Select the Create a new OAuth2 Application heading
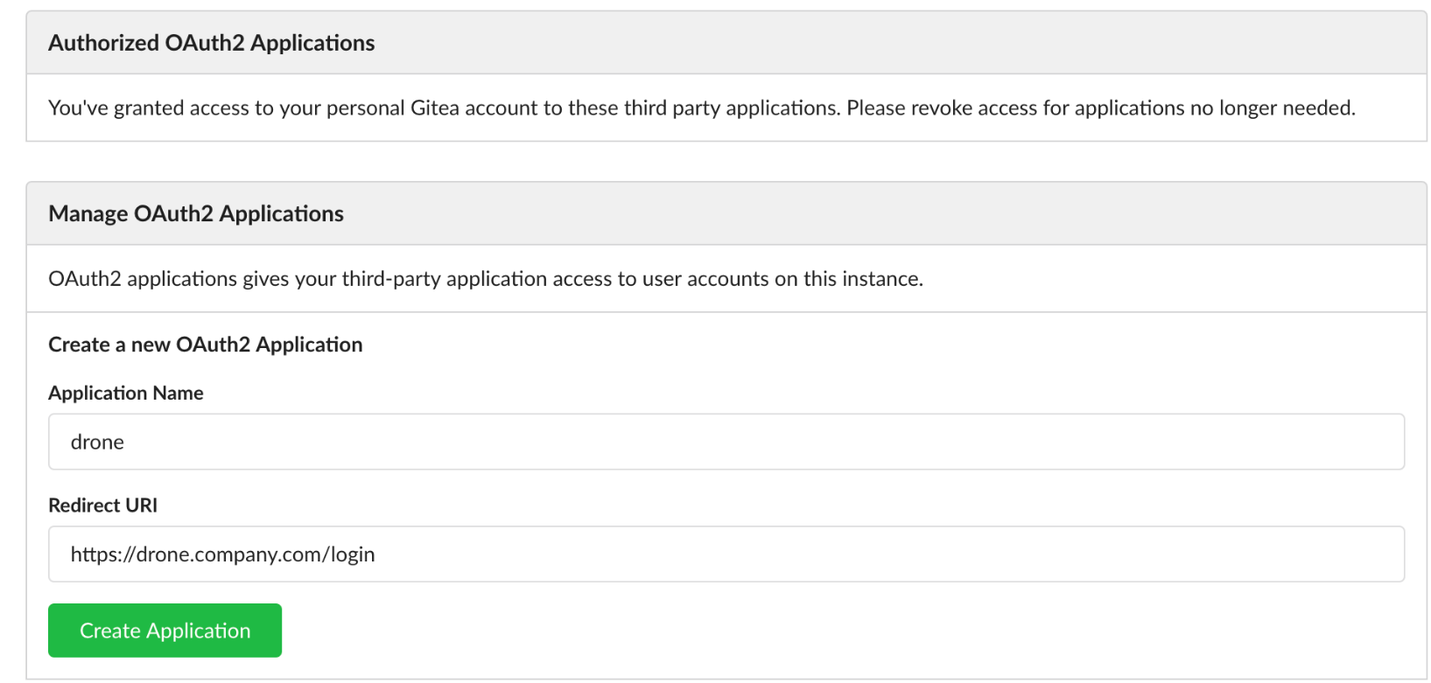 pyautogui.click(x=205, y=345)
